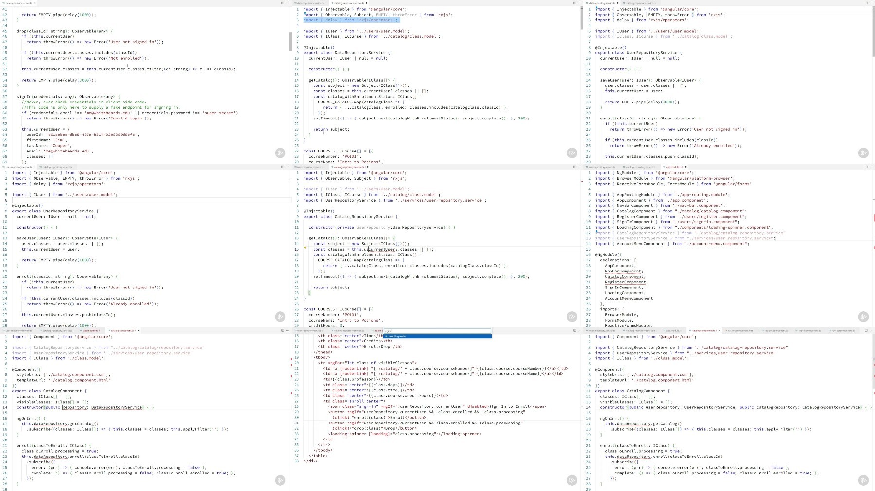
Task: Split editor in CatalogComponent two-repository constructor thumbnail
Action: 866,330
